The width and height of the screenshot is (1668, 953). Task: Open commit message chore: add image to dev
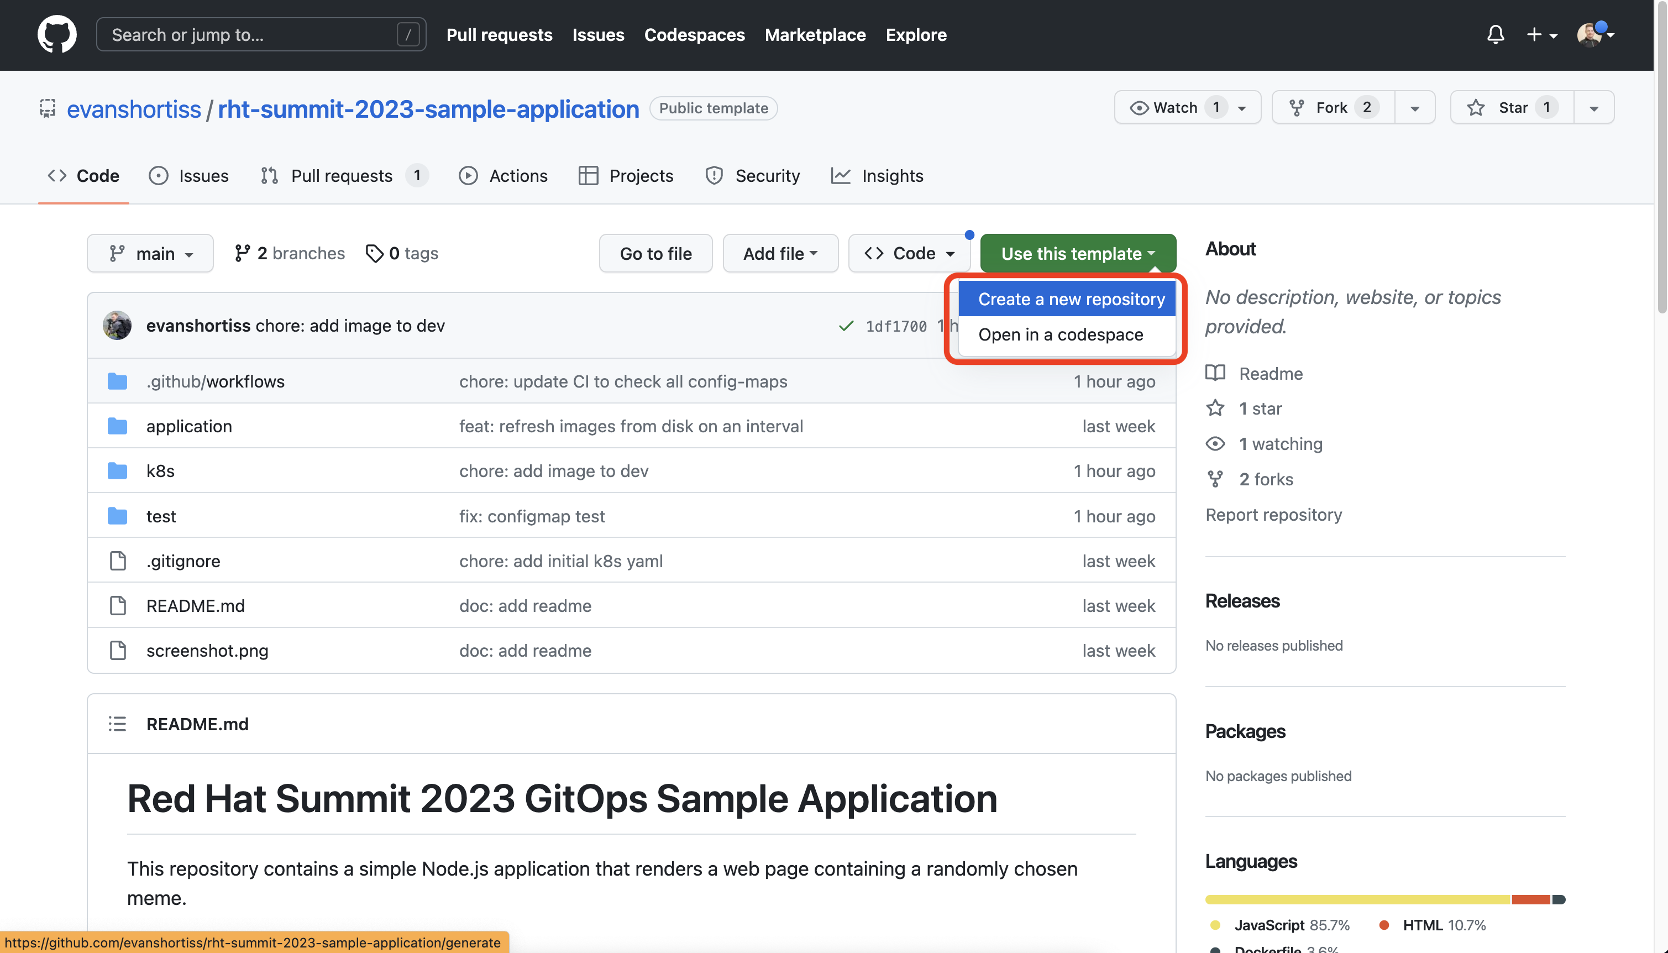click(350, 325)
